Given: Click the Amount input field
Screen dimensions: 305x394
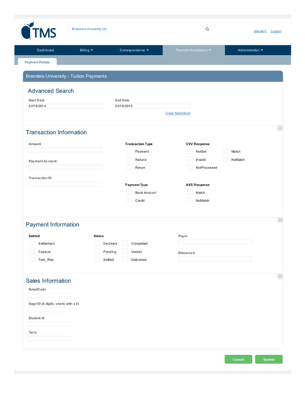Looking at the screenshot, I should coord(65,150).
